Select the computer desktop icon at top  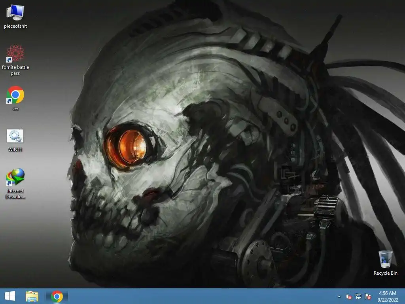tap(15, 12)
